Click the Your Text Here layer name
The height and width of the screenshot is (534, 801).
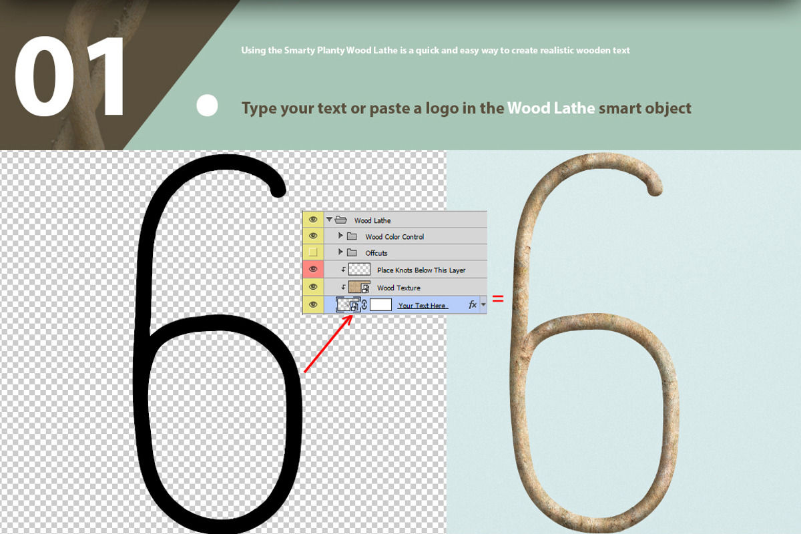pyautogui.click(x=422, y=306)
